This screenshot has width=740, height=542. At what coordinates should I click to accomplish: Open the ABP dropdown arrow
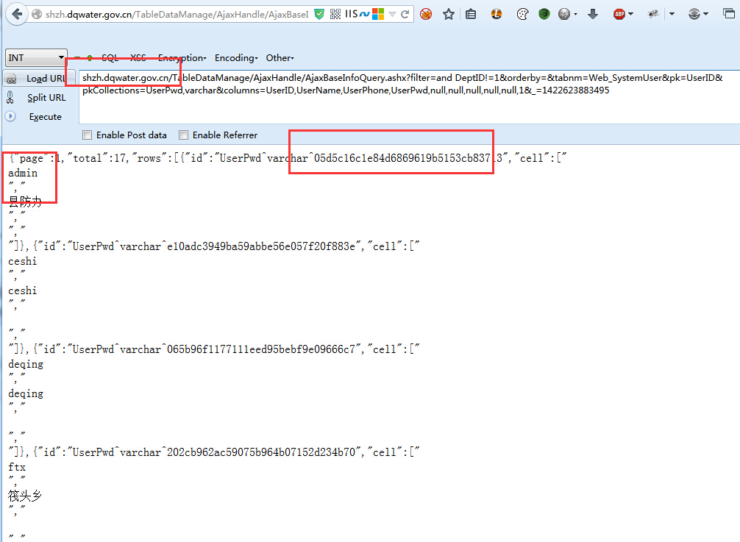[x=631, y=14]
